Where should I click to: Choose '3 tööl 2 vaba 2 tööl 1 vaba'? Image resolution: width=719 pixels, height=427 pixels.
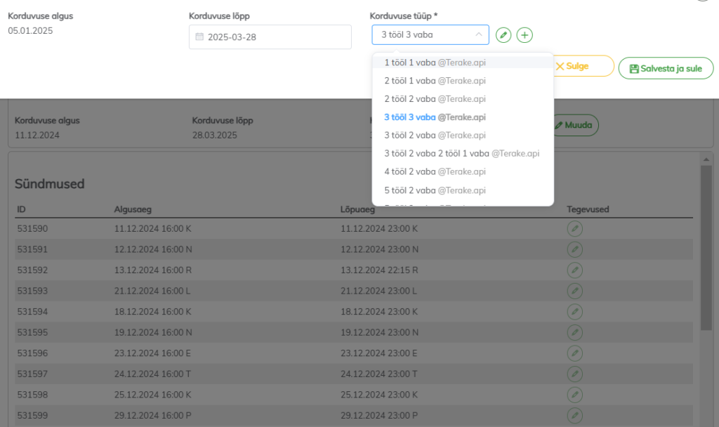click(461, 153)
